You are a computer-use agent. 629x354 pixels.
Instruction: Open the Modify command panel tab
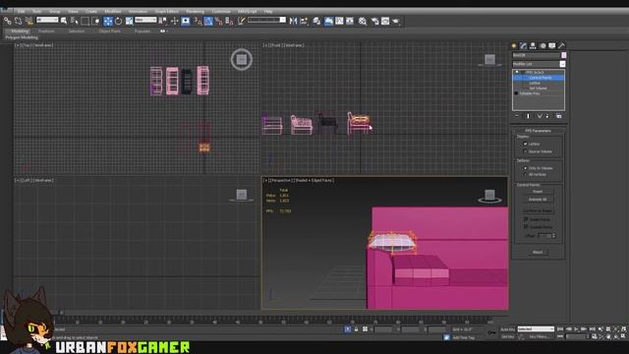524,46
